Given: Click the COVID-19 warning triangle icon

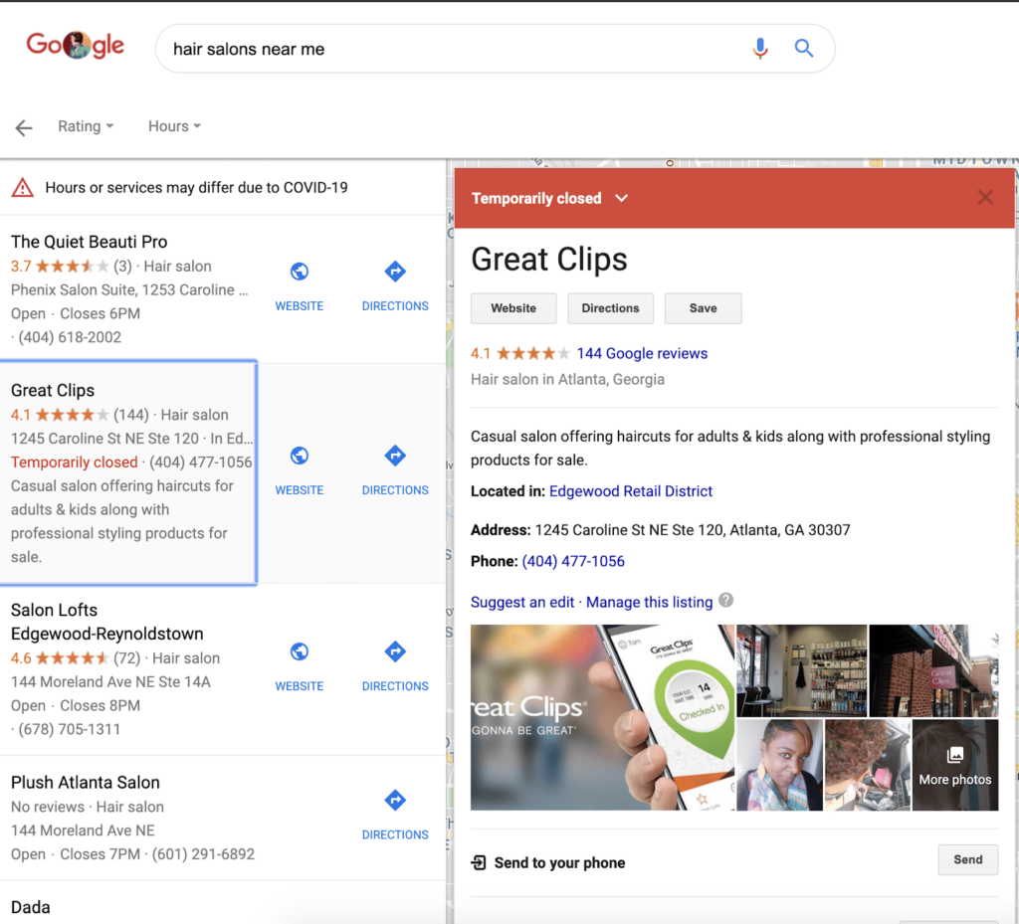Looking at the screenshot, I should pos(23,188).
